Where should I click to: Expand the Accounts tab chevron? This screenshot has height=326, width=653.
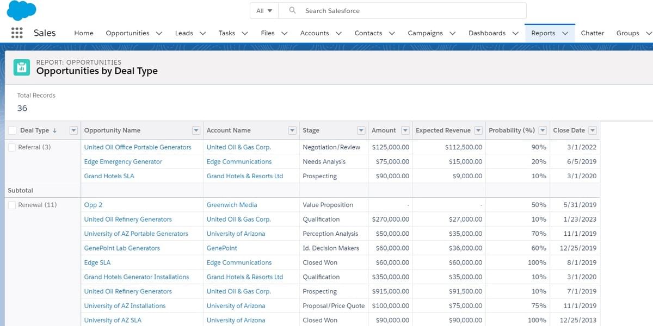(338, 33)
